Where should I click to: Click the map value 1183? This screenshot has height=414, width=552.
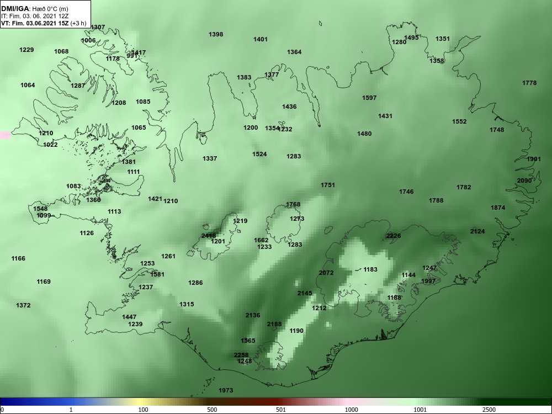pos(370,270)
